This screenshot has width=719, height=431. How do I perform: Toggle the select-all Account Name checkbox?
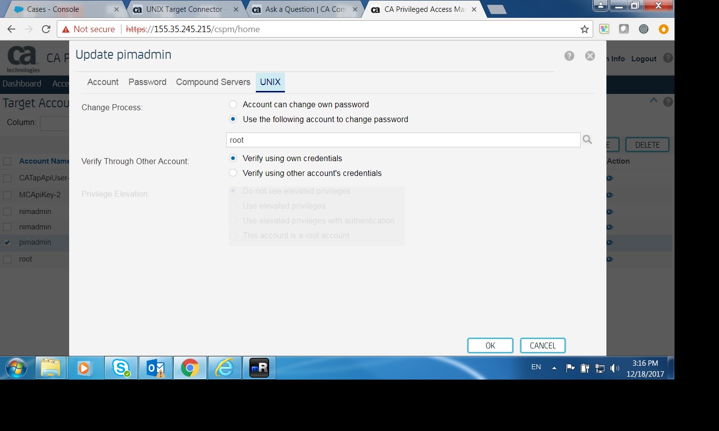[x=7, y=161]
